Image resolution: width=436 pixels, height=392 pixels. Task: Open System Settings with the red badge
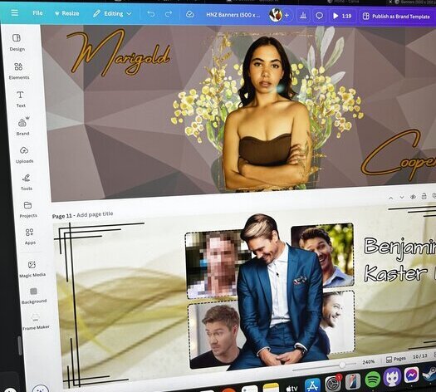(x=333, y=383)
